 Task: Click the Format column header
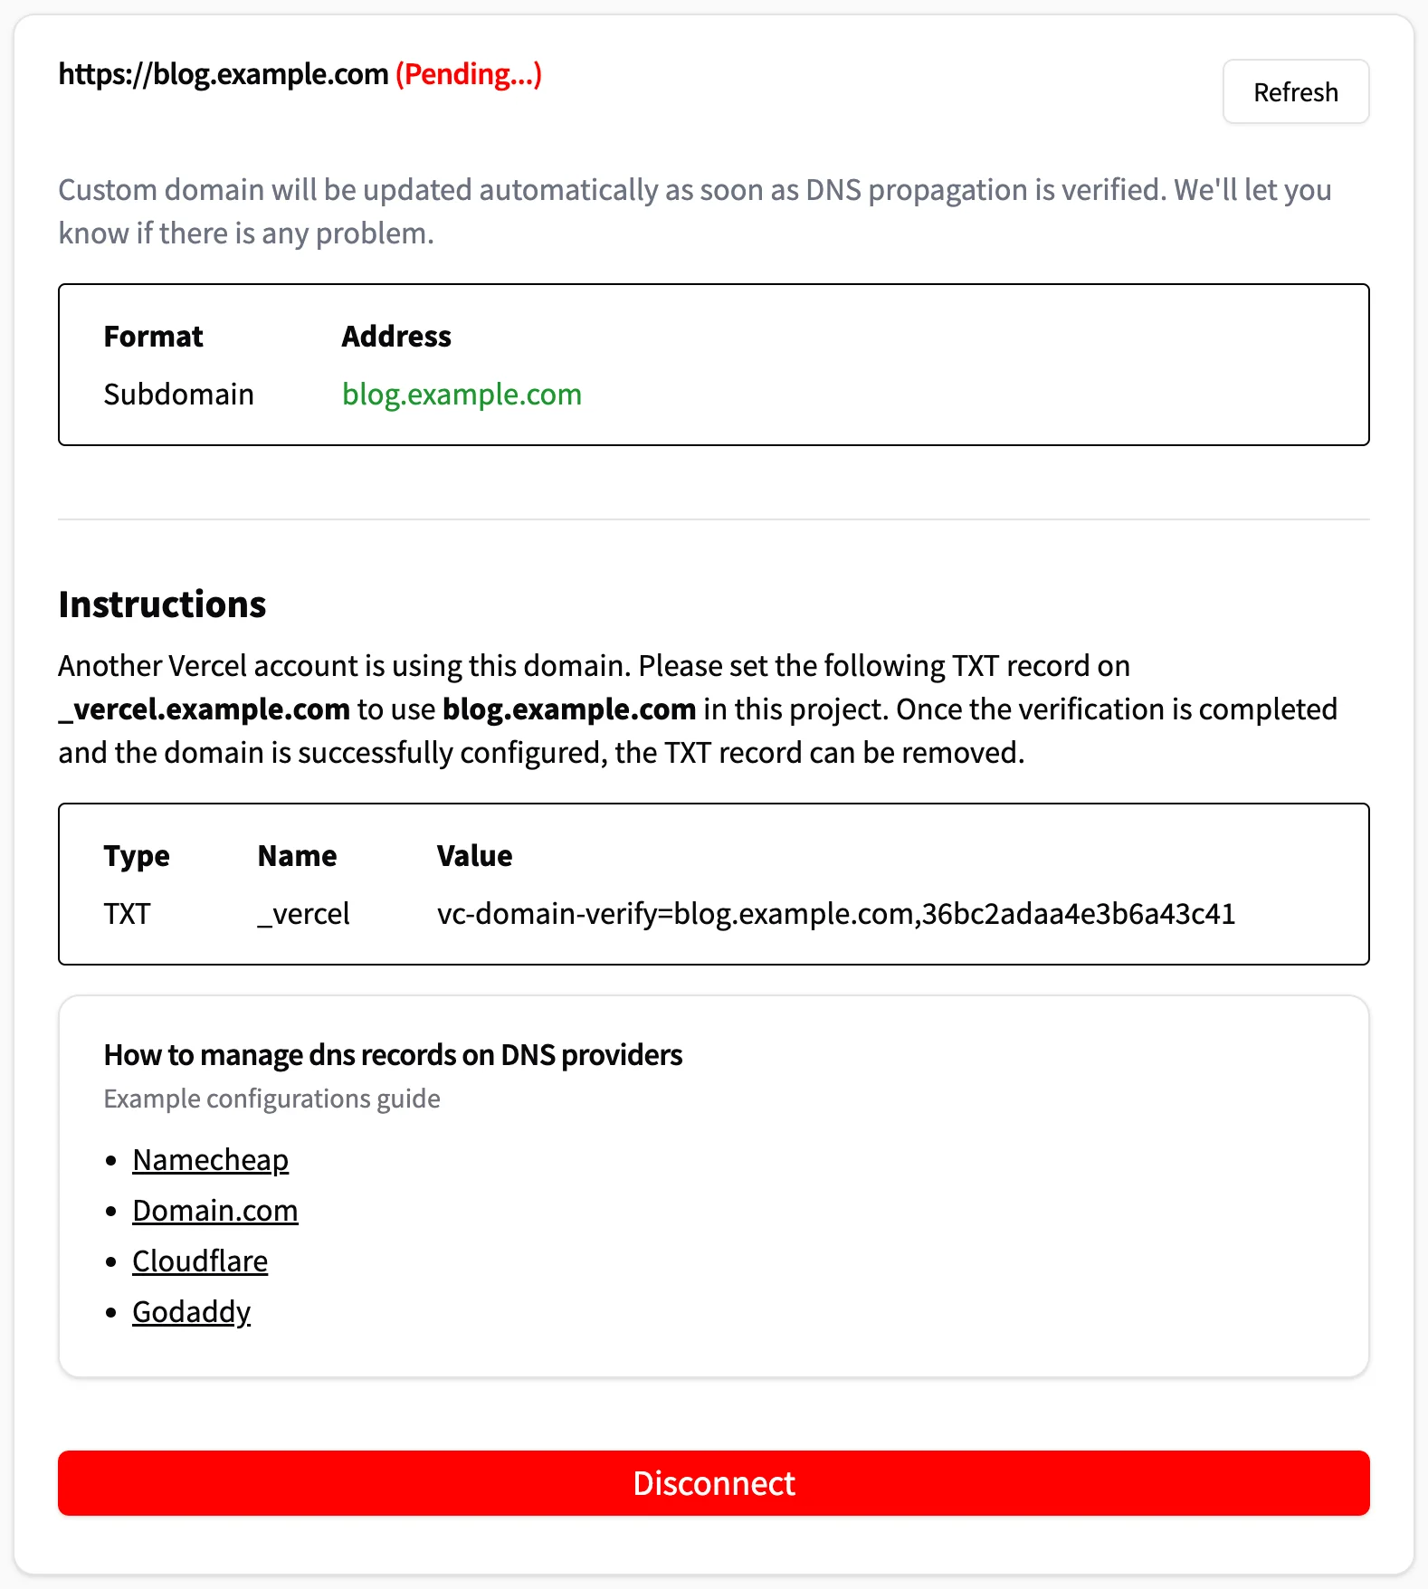point(152,336)
